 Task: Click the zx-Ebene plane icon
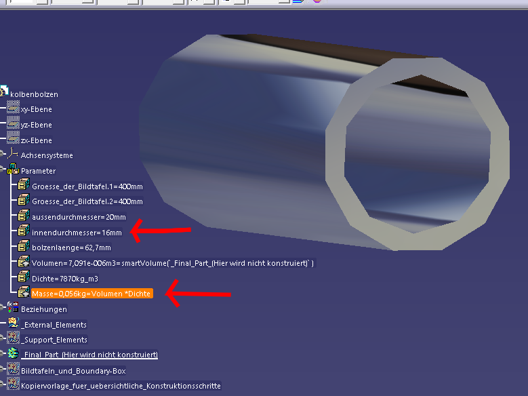(13, 140)
